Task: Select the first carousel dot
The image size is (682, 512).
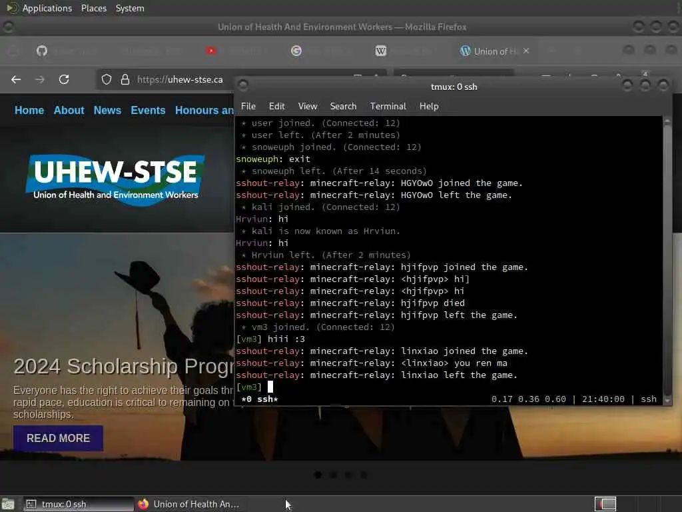Action: point(318,475)
